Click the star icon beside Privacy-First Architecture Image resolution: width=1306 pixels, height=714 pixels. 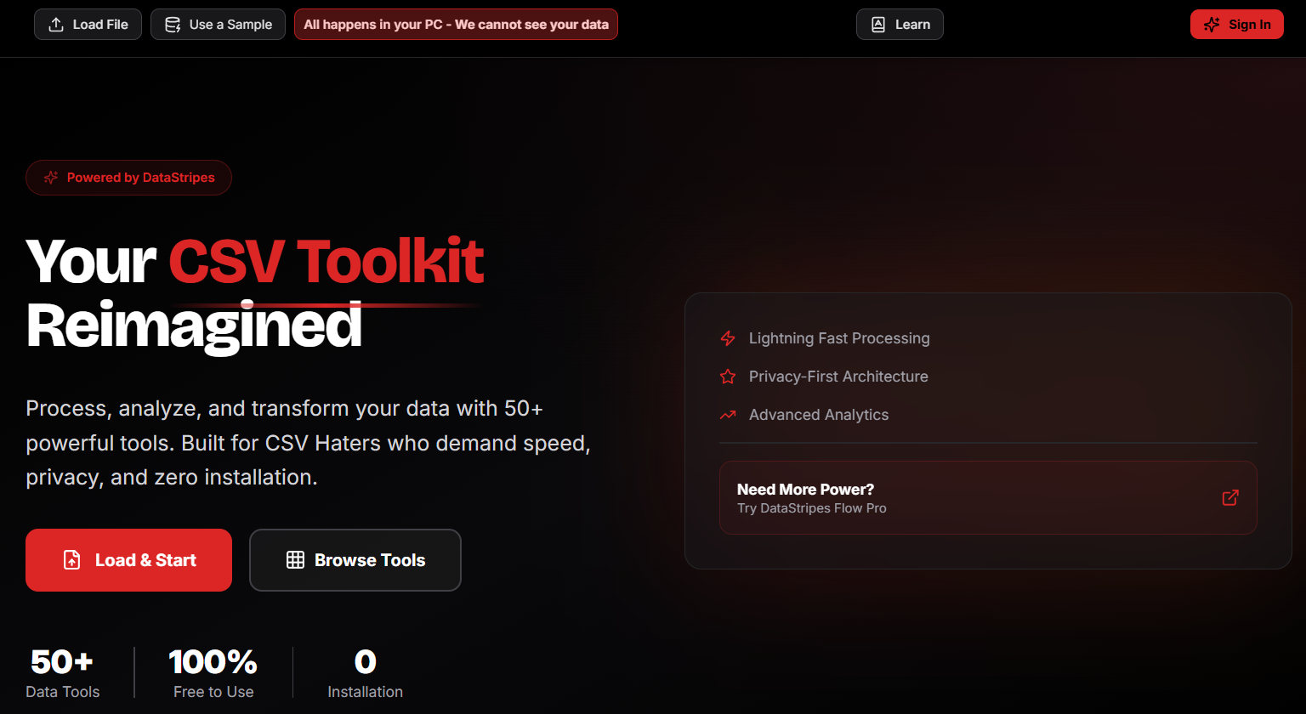point(728,377)
